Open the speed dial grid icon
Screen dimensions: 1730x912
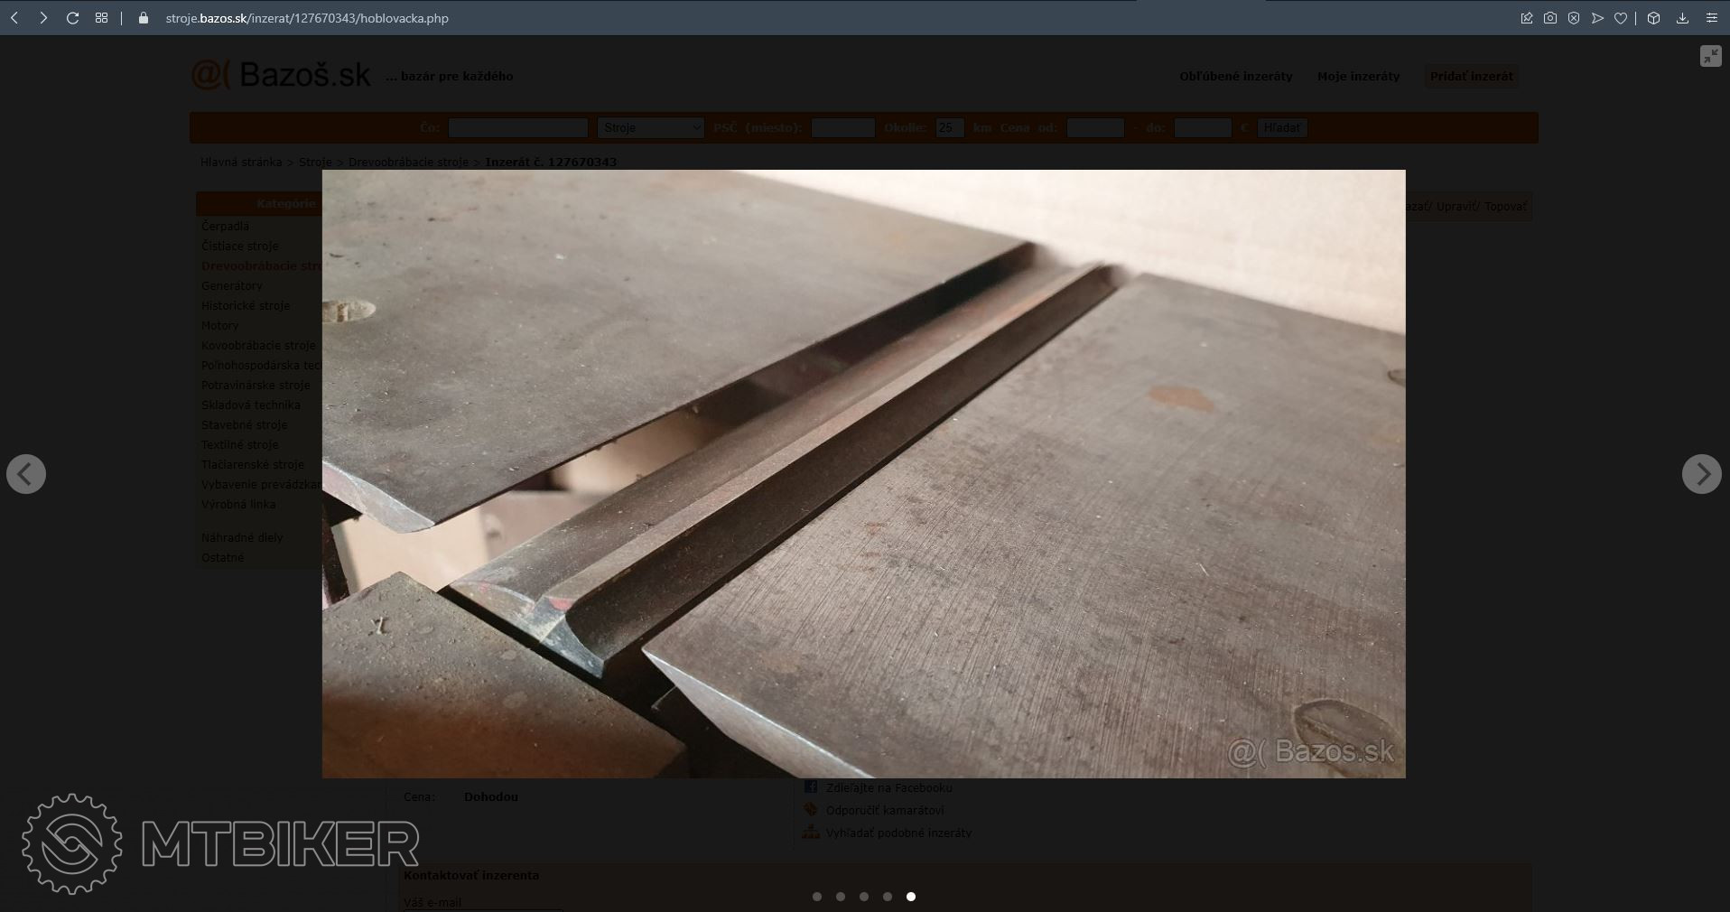[x=101, y=18]
